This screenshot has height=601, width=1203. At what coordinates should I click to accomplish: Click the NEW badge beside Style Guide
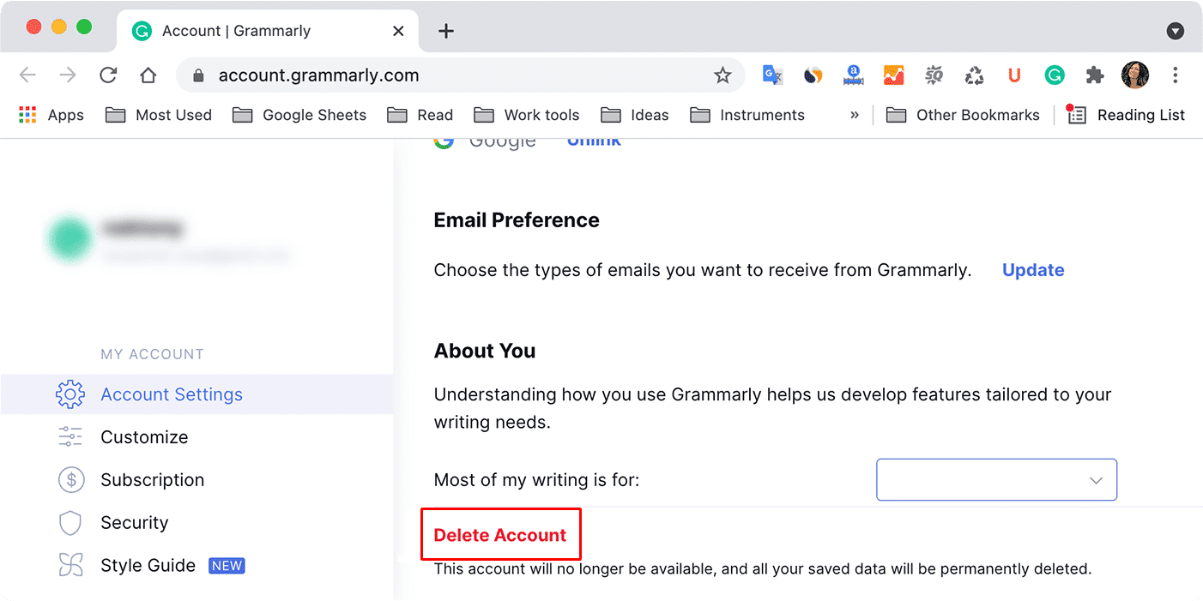pyautogui.click(x=227, y=566)
